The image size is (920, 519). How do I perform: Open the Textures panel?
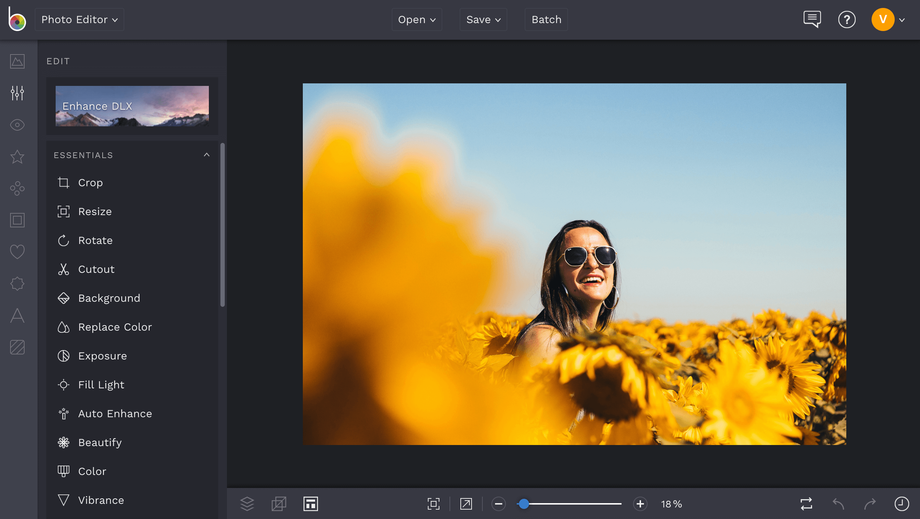coord(17,348)
